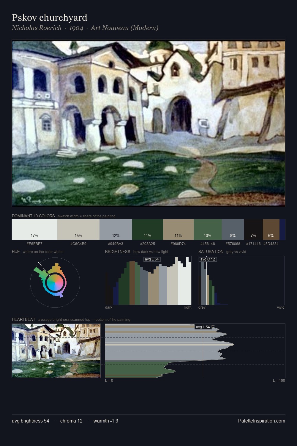Click the #E6EBE7 17% color swatch
Image resolution: width=297 pixels, height=446 pixels.
coord(34,230)
